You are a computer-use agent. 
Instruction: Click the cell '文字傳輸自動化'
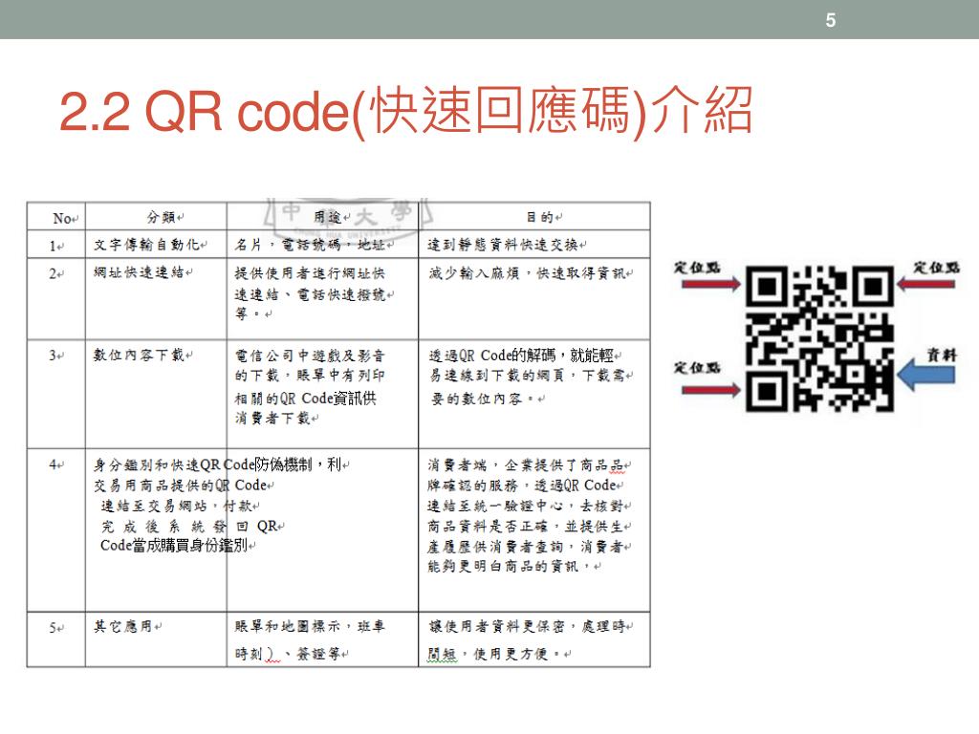(x=156, y=245)
